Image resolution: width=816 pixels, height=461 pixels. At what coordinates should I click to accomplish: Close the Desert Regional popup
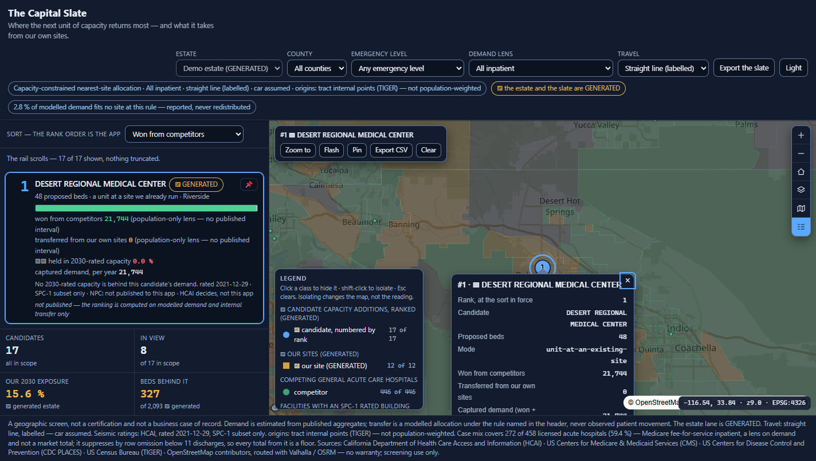tap(627, 280)
